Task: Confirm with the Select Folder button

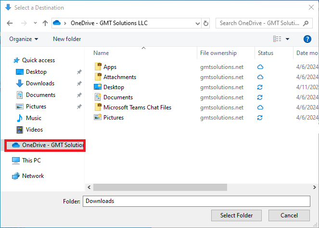Action: (236, 215)
